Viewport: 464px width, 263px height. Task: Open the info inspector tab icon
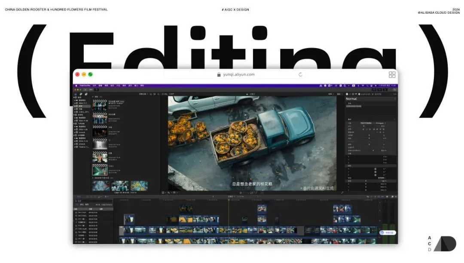point(359,94)
